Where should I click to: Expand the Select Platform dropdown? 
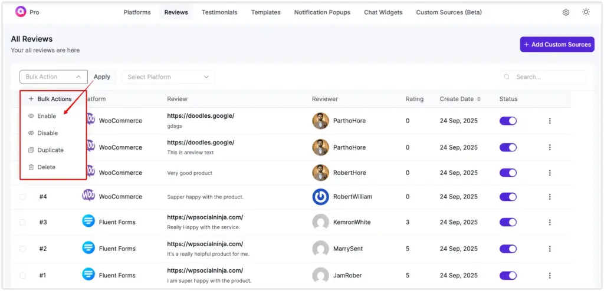(168, 77)
